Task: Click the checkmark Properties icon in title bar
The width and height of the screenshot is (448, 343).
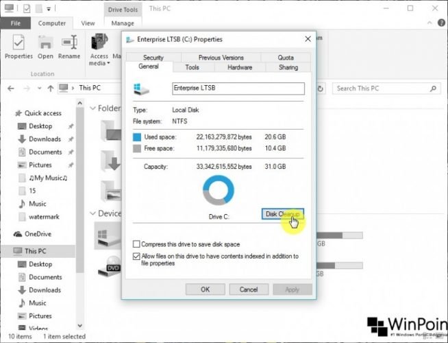Action: [27, 9]
